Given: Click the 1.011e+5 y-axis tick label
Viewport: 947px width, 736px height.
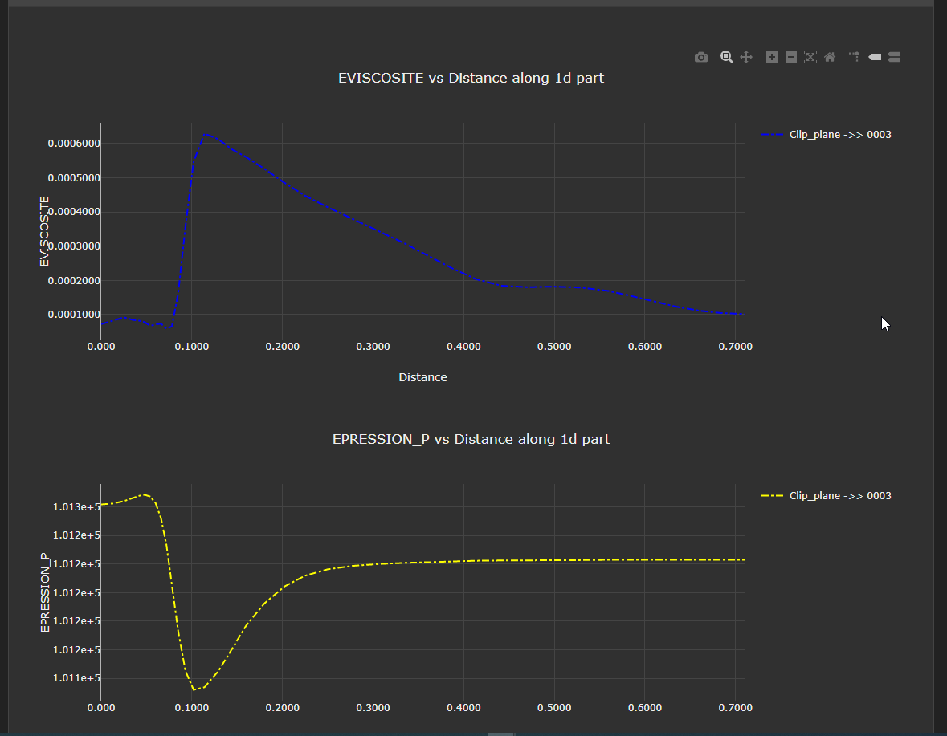Looking at the screenshot, I should (76, 679).
